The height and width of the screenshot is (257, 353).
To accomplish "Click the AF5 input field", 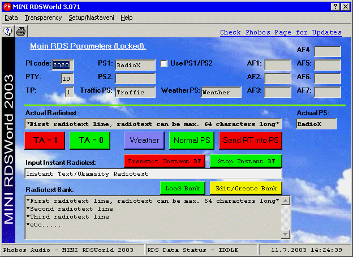I will coord(328,65).
